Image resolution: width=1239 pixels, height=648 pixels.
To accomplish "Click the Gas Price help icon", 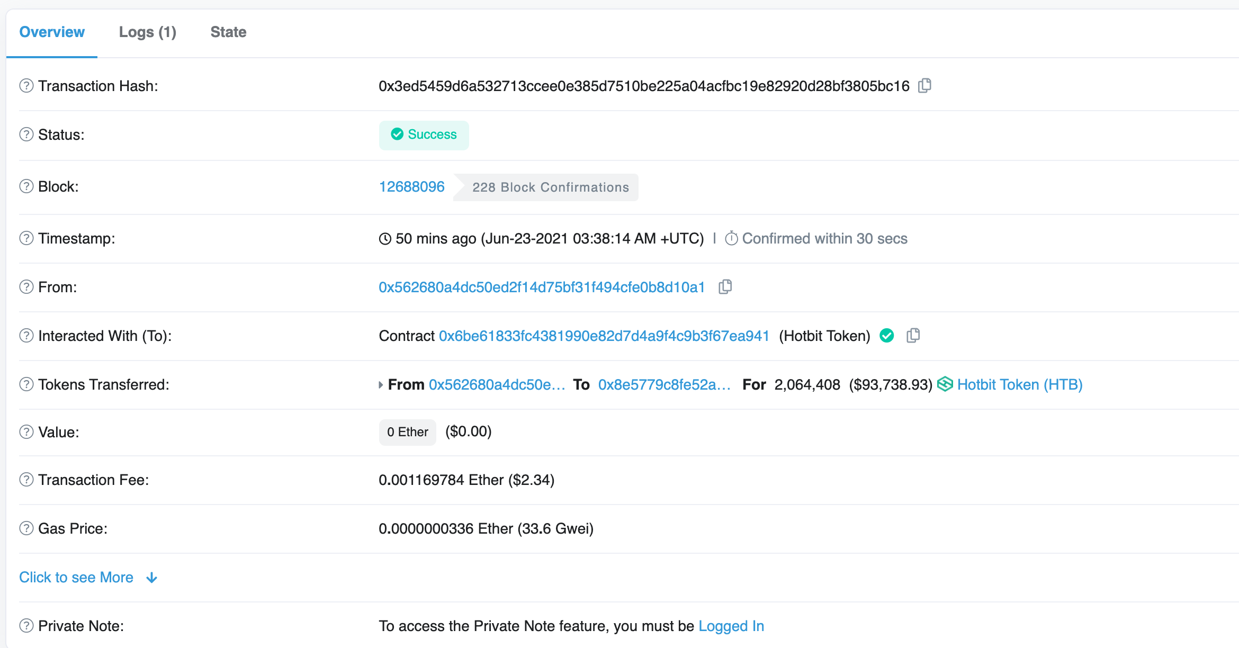I will click(x=26, y=528).
